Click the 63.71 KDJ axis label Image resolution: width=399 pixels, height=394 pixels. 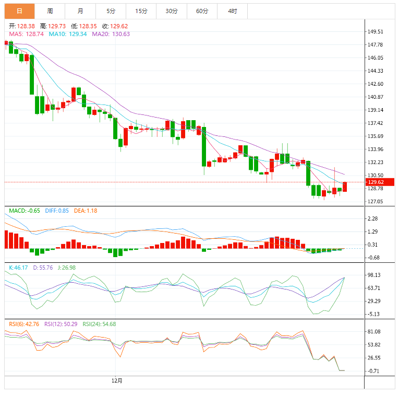pyautogui.click(x=374, y=288)
